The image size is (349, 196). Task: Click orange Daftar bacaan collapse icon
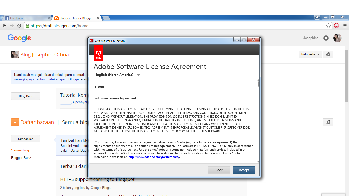tap(15, 122)
